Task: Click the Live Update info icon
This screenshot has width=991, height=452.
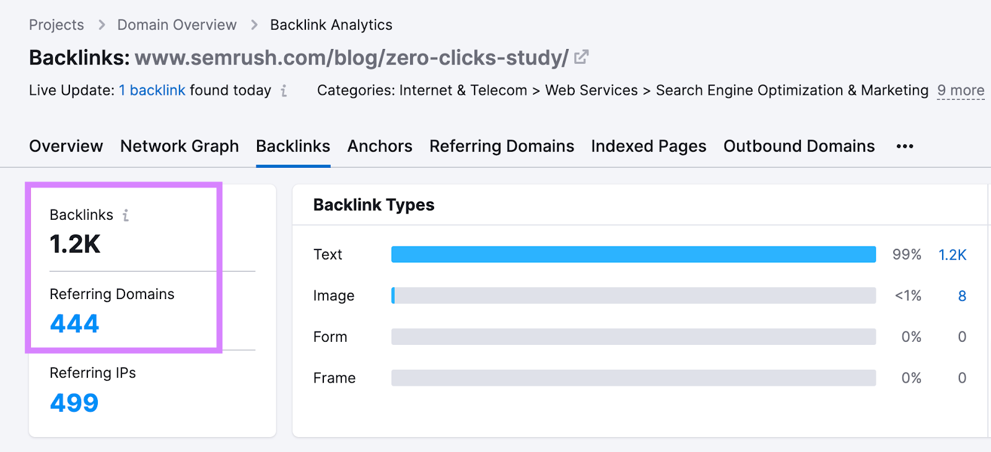Action: point(284,91)
